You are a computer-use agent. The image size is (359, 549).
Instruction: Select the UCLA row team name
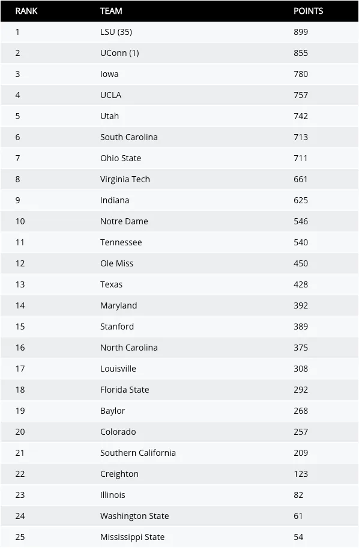pyautogui.click(x=111, y=95)
